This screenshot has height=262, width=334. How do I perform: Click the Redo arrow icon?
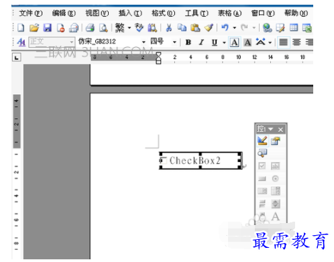(x=244, y=28)
